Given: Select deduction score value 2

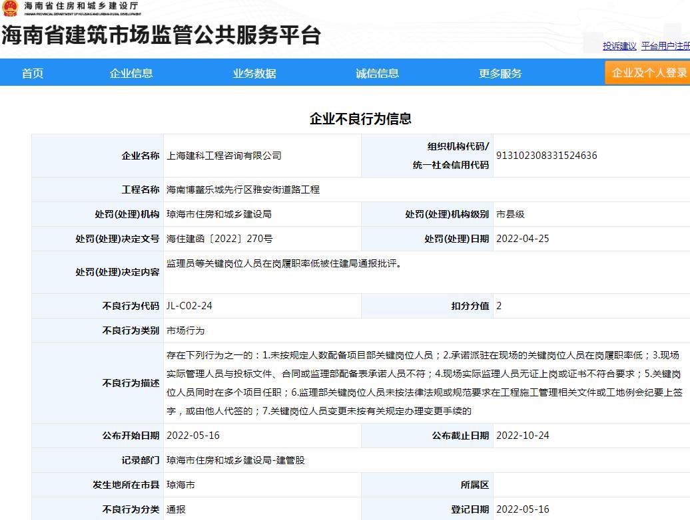Looking at the screenshot, I should click(x=499, y=306).
